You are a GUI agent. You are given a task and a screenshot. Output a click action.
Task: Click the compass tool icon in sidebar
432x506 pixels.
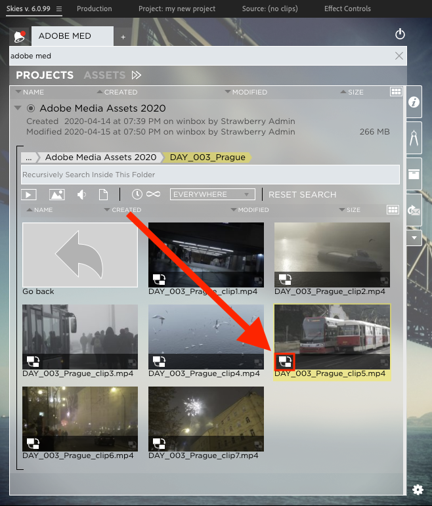(x=414, y=138)
